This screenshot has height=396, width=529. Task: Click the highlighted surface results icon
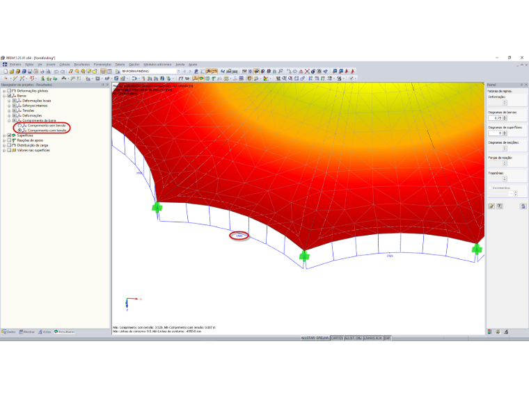tap(201, 79)
